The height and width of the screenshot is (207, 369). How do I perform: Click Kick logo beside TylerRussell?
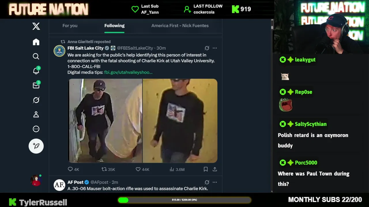(x=12, y=202)
